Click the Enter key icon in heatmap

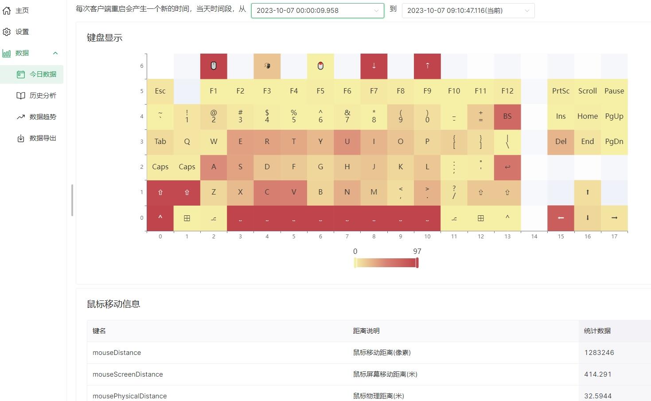tap(507, 167)
